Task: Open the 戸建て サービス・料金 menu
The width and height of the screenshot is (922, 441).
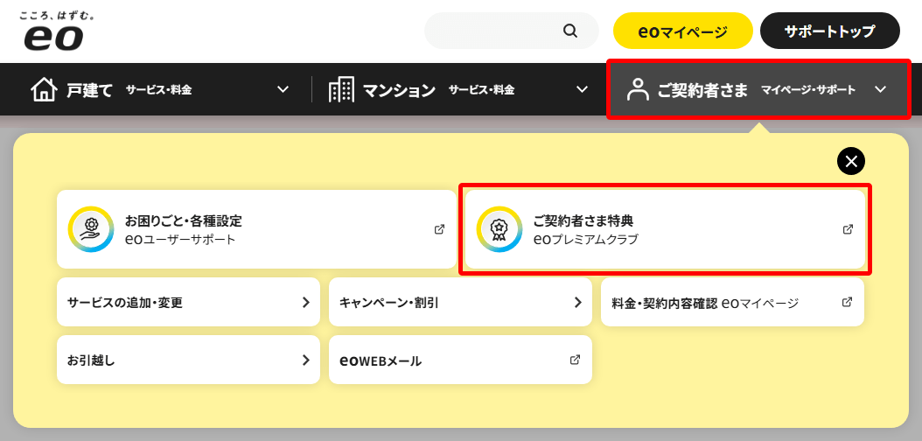Action: (x=160, y=89)
